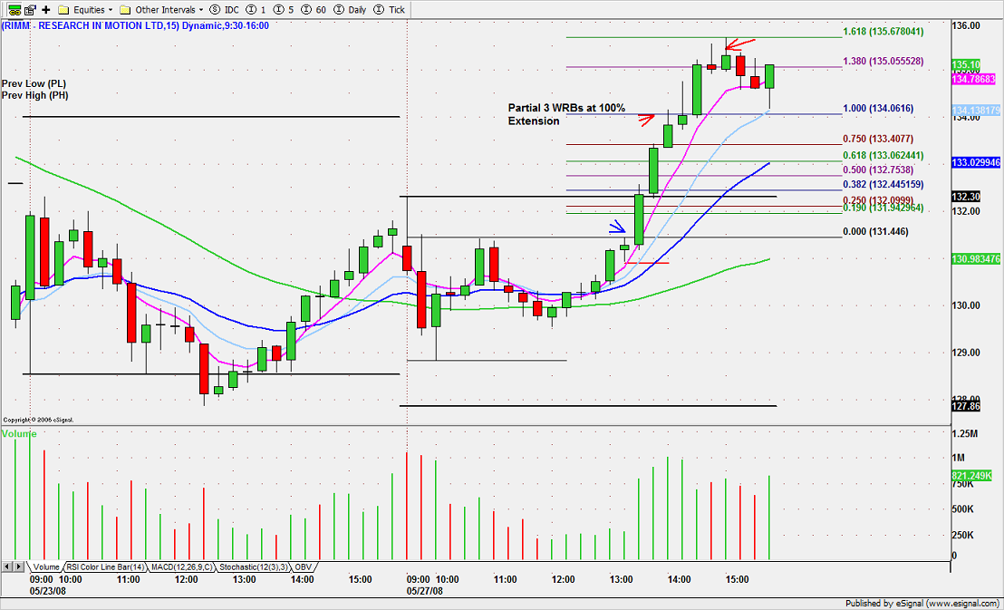Open the Stochastic(12(3),3) tab
Screen dimensions: 1004x610
pyautogui.click(x=254, y=567)
